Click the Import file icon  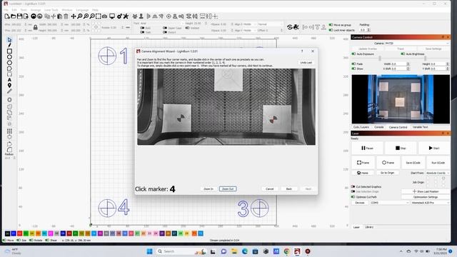tap(26, 16)
